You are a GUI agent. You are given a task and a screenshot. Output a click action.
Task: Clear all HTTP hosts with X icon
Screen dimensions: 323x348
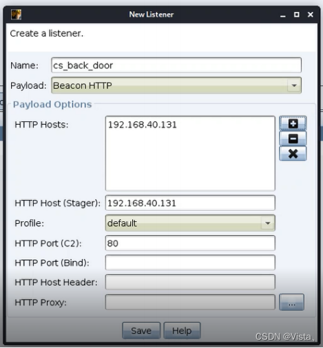[293, 154]
